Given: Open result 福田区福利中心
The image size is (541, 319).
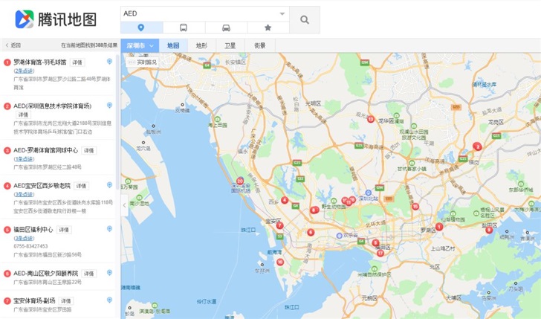Looking at the screenshot, I should [33, 230].
